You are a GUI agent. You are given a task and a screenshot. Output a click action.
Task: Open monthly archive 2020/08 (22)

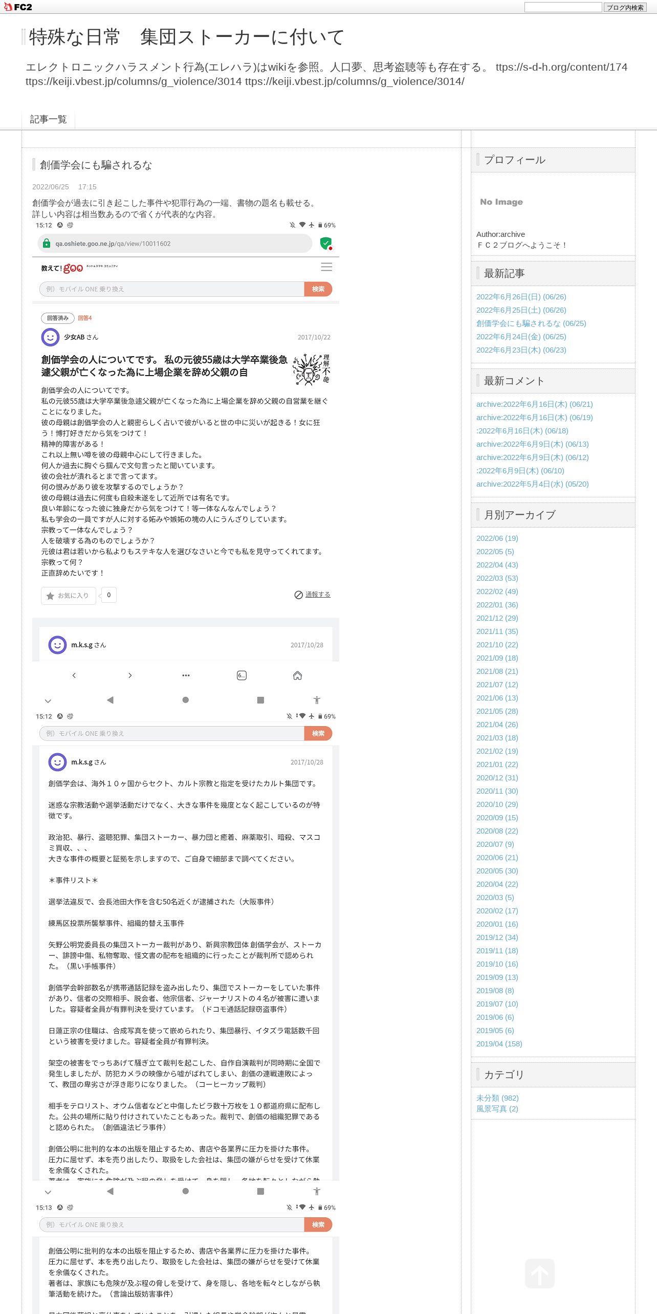497,831
